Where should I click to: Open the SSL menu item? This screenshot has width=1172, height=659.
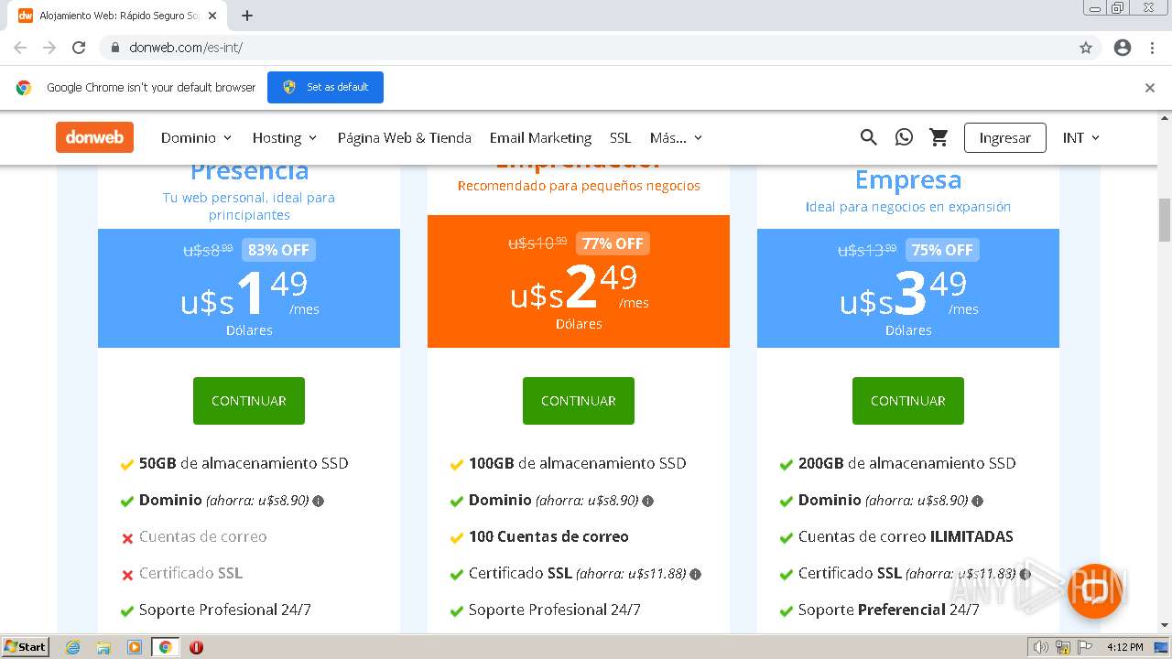pyautogui.click(x=621, y=137)
